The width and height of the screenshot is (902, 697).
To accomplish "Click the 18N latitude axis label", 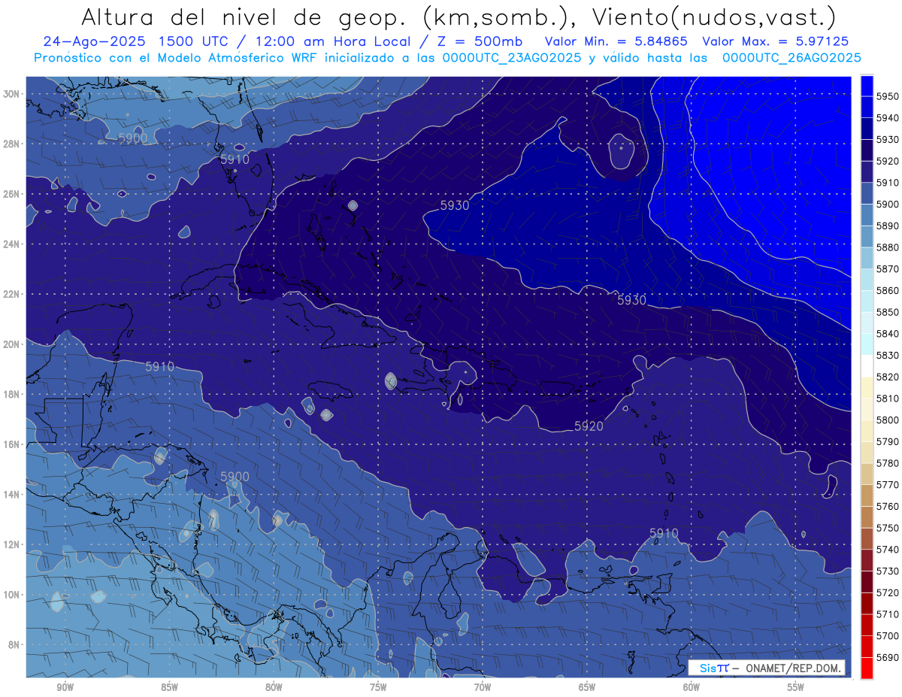I will (11, 395).
